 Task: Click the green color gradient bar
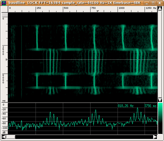coord(160,118)
